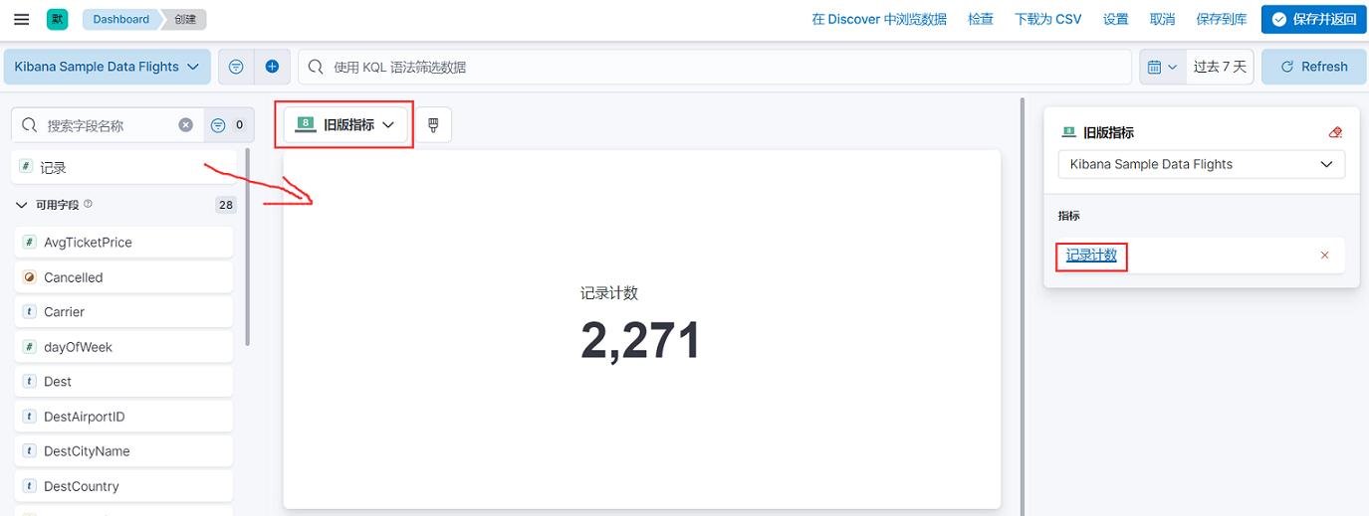Open the visual options brush icon
The height and width of the screenshot is (516, 1369).
433,124
